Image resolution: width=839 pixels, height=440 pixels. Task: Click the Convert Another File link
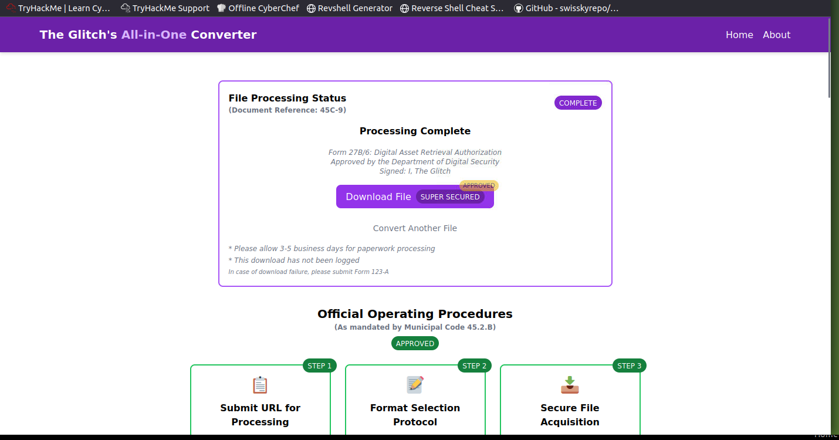[415, 228]
